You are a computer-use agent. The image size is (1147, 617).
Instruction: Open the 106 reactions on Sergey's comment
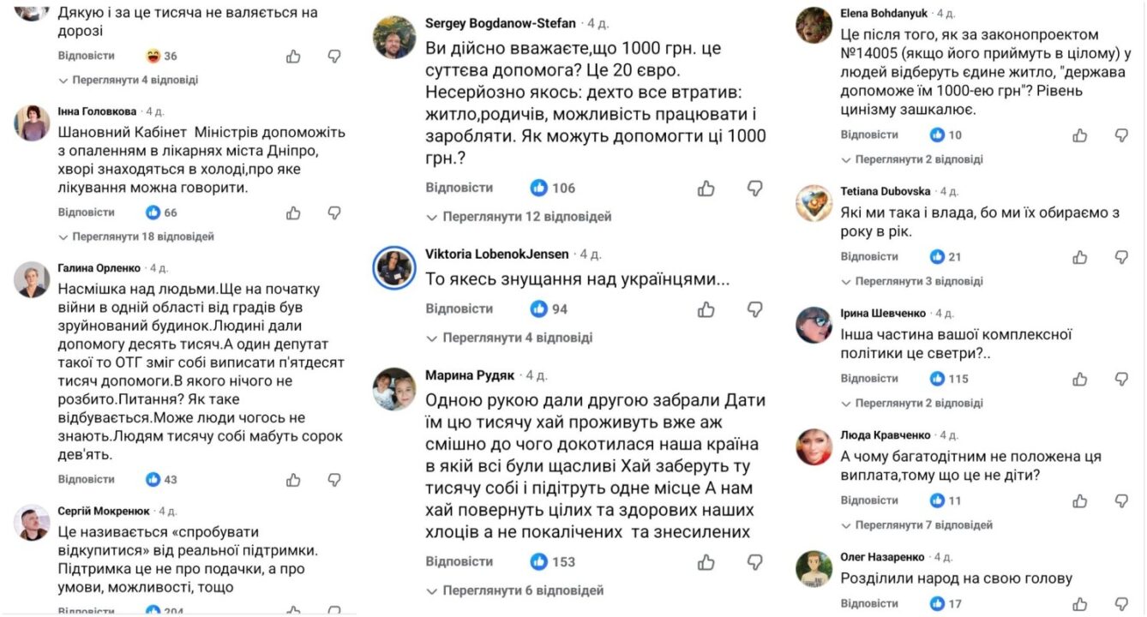click(553, 188)
